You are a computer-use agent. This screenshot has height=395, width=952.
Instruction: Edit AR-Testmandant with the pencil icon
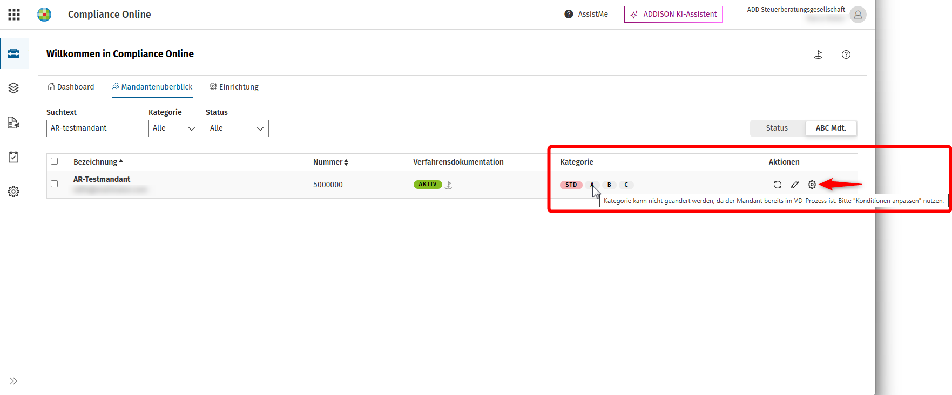click(795, 185)
